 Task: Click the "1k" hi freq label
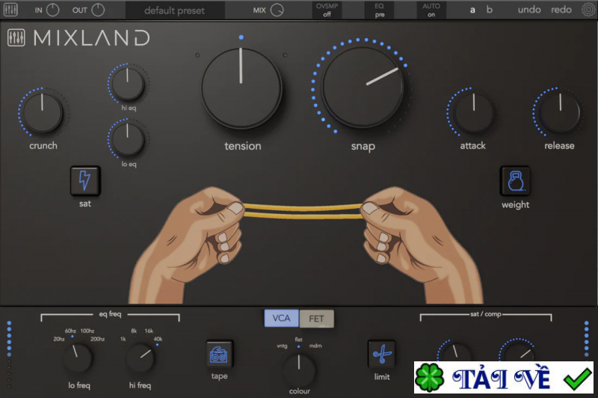(123, 339)
